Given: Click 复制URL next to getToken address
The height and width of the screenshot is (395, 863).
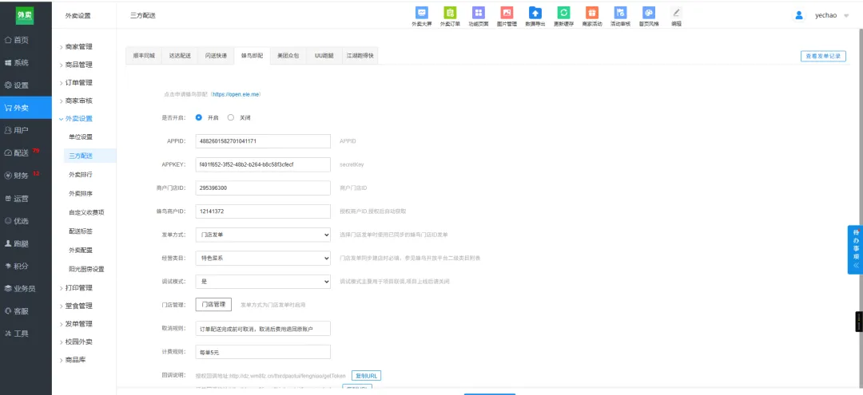Looking at the screenshot, I should point(366,376).
